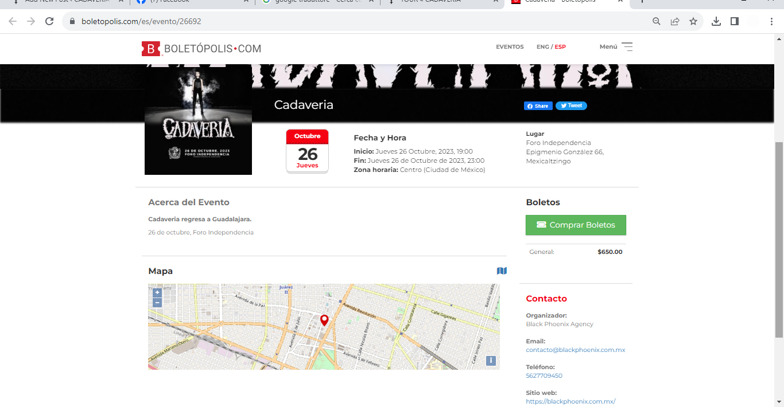Click the 'Fin' end date line
Screen dimensions: 784x407
[x=419, y=161]
